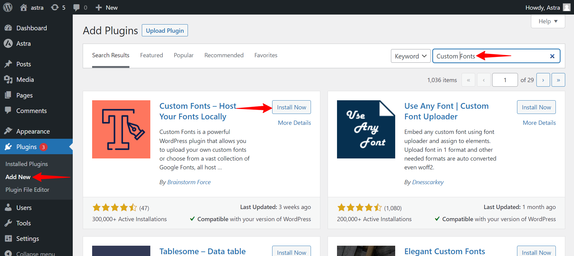The image size is (574, 256).
Task: Visit the astra site home icon
Action: click(x=24, y=7)
